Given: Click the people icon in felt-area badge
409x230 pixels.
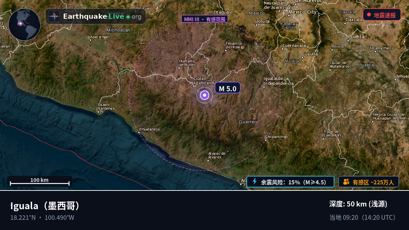Looking at the screenshot, I should [x=346, y=182].
